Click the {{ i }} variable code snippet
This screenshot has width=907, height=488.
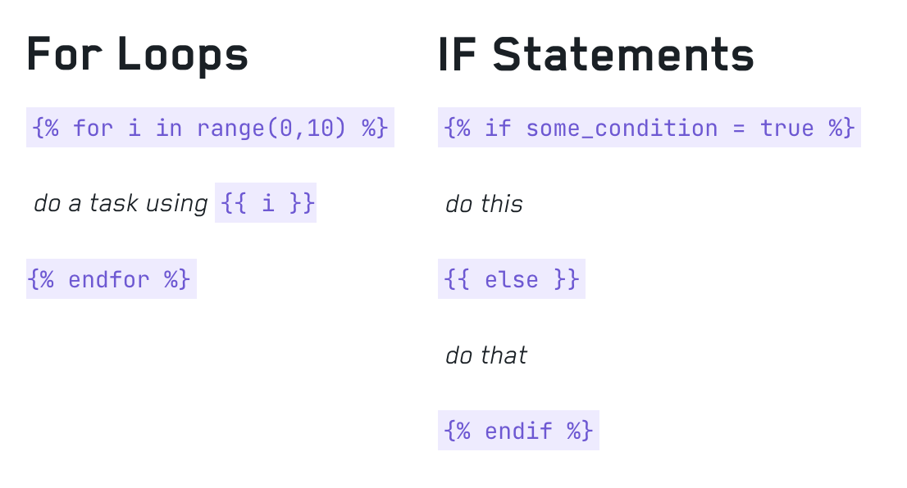(266, 203)
